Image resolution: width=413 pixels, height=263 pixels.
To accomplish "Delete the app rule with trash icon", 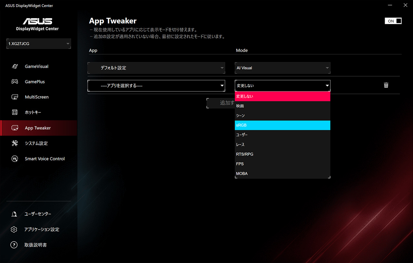I will click(386, 85).
